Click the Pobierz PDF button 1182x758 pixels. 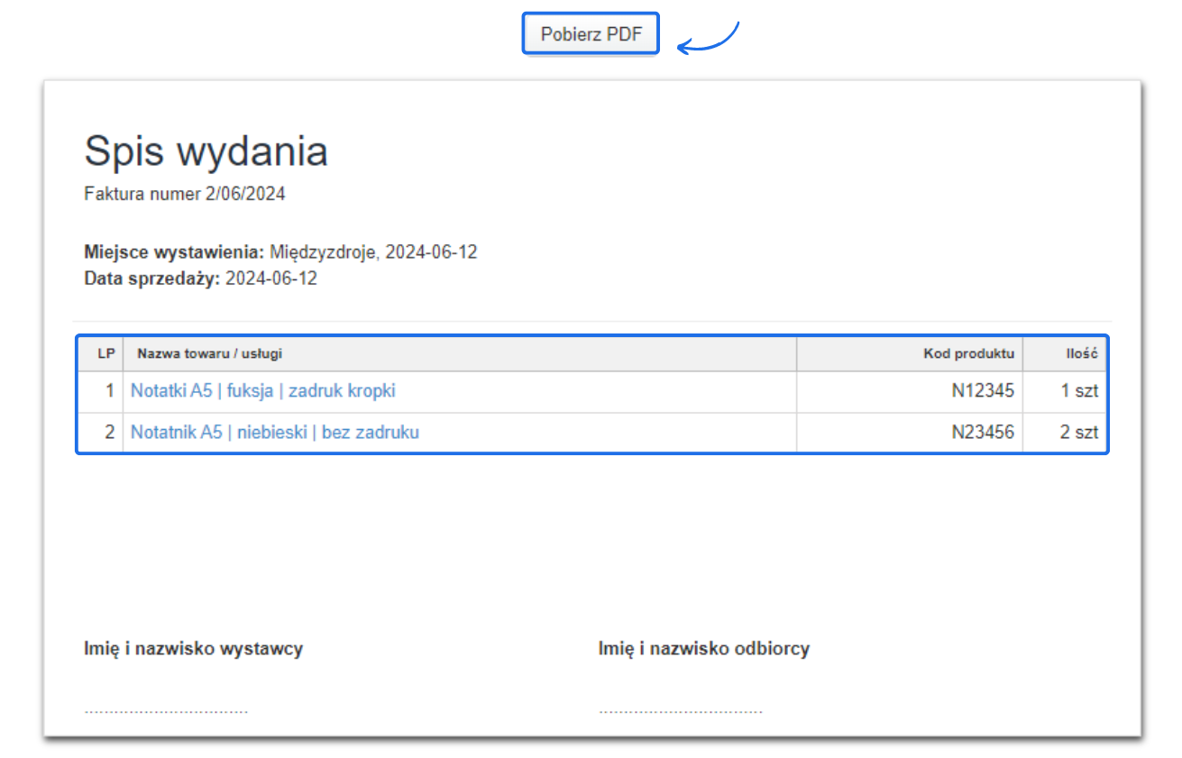590,32
